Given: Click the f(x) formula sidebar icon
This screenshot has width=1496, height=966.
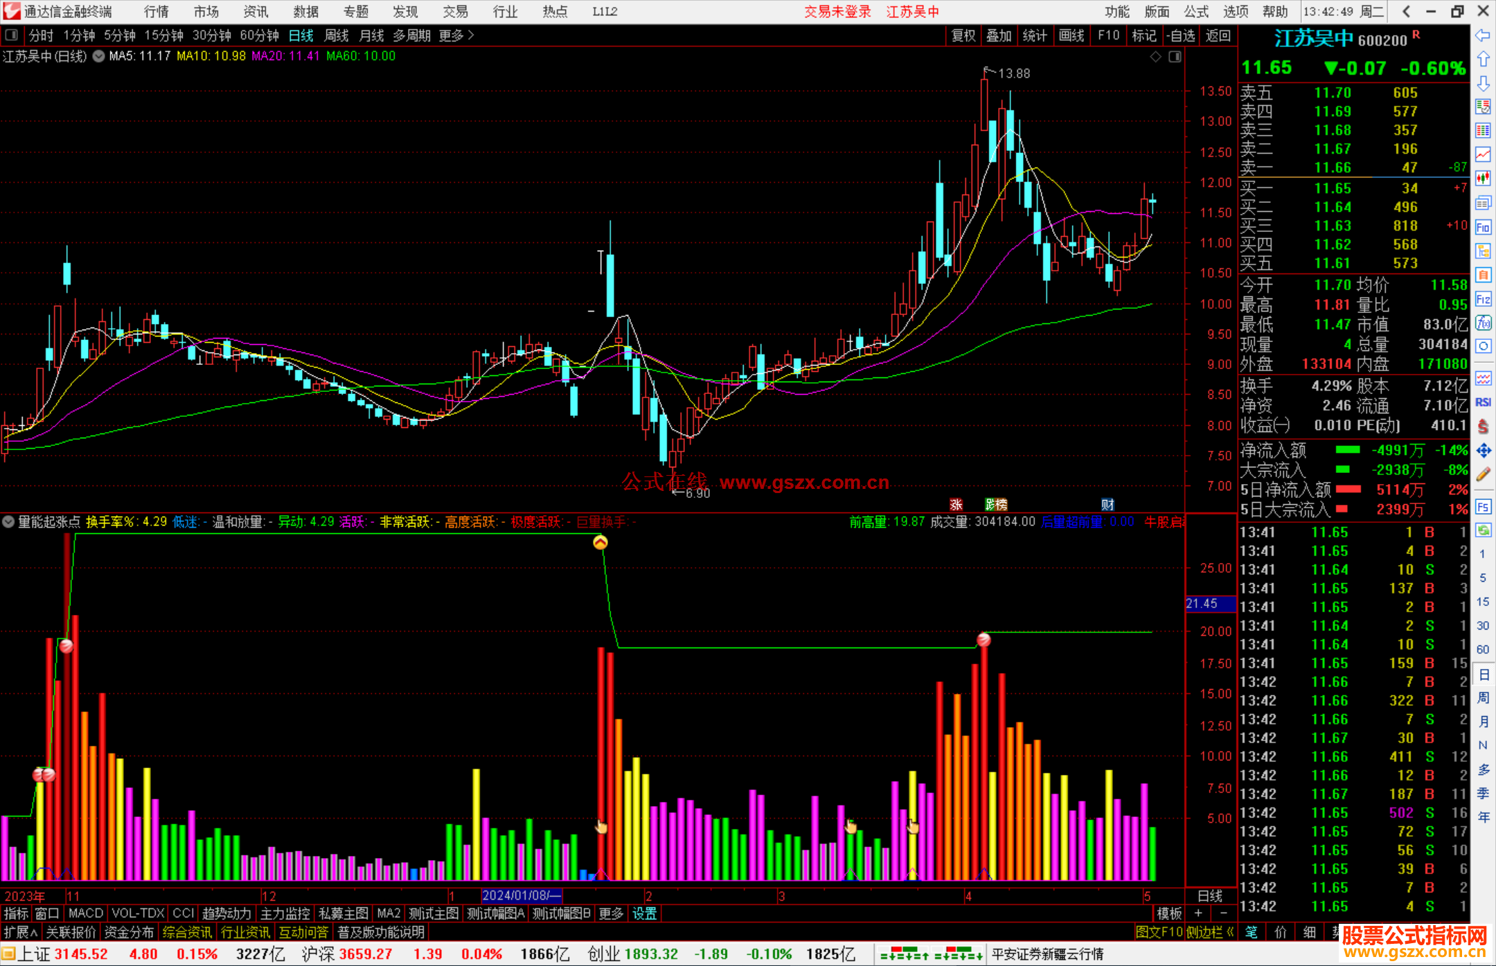Looking at the screenshot, I should click(x=1483, y=323).
